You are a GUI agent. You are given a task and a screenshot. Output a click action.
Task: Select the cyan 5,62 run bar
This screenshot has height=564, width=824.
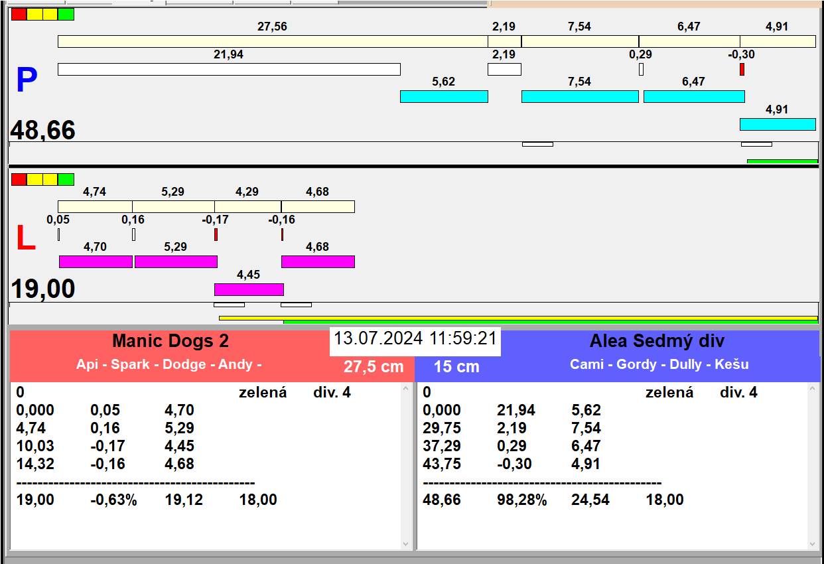(444, 97)
